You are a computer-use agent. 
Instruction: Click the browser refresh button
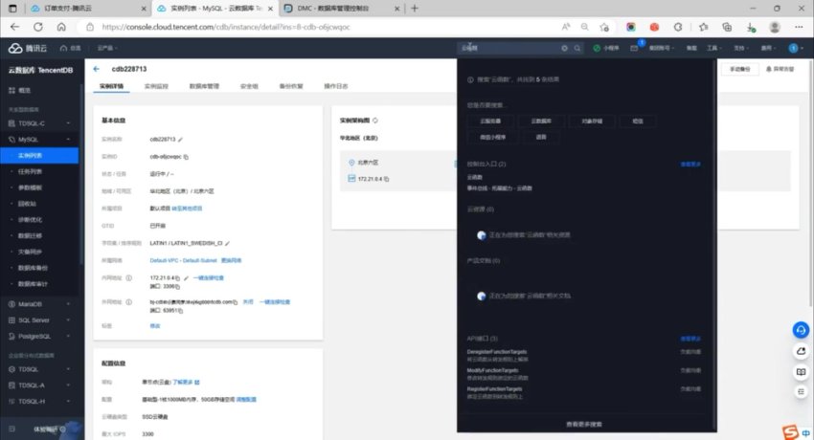(38, 27)
